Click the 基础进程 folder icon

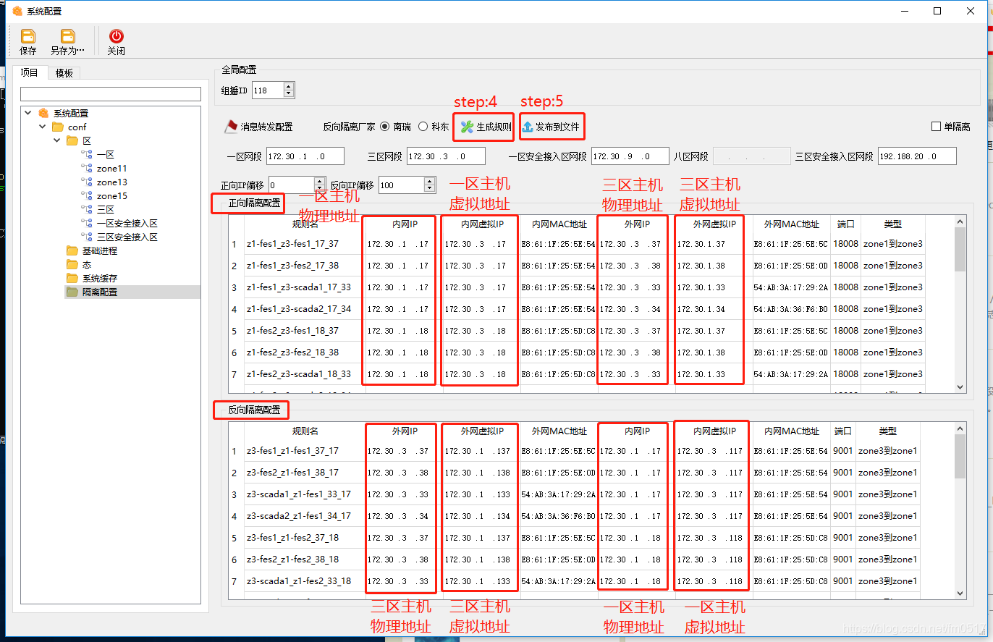[72, 250]
